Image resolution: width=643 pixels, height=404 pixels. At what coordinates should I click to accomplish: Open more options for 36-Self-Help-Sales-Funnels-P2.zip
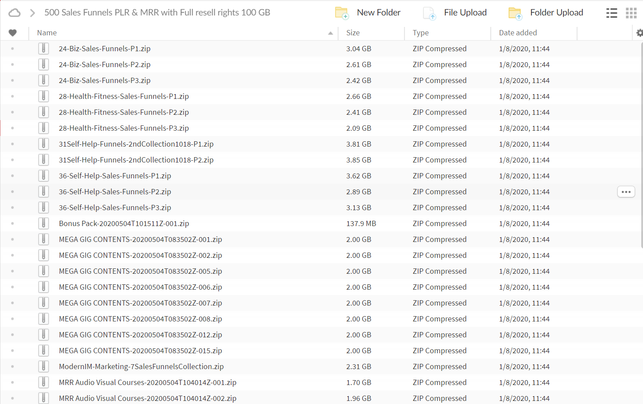[x=626, y=192]
